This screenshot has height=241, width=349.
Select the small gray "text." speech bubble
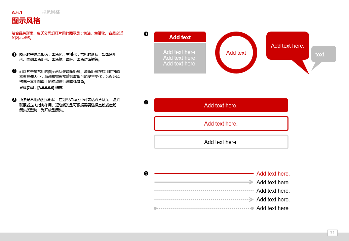[x=324, y=54]
